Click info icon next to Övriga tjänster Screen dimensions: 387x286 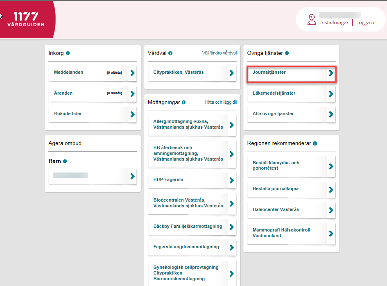click(287, 53)
